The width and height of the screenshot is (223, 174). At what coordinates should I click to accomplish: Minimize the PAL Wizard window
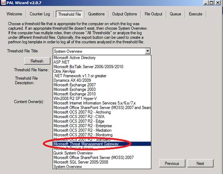click(x=205, y=3)
